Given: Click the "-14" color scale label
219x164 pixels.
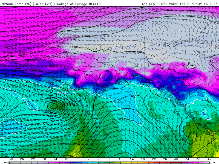Looking at the screenshot, I should pyautogui.click(x=54, y=159).
